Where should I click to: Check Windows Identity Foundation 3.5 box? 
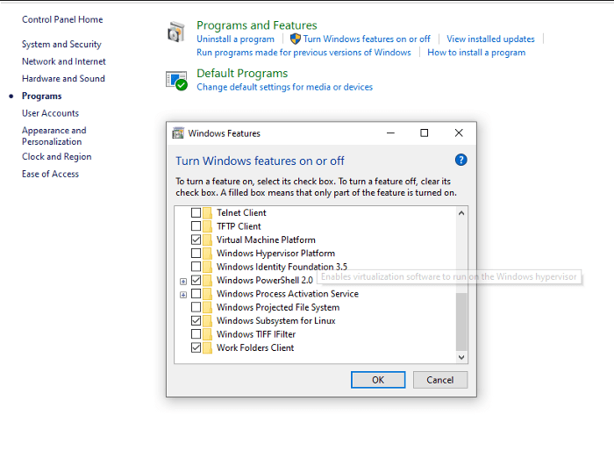196,267
